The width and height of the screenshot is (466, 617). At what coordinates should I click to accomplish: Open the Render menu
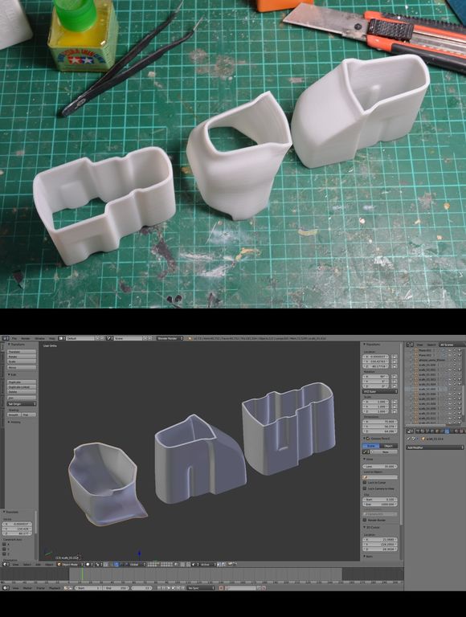[26, 338]
